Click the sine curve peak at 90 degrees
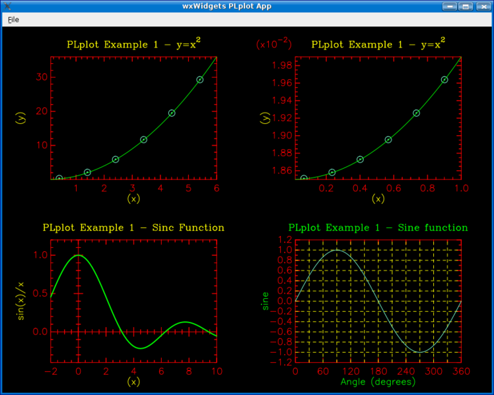The height and width of the screenshot is (395, 494). (x=337, y=250)
